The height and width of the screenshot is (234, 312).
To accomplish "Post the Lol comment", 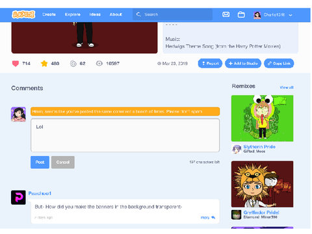I will tap(40, 162).
